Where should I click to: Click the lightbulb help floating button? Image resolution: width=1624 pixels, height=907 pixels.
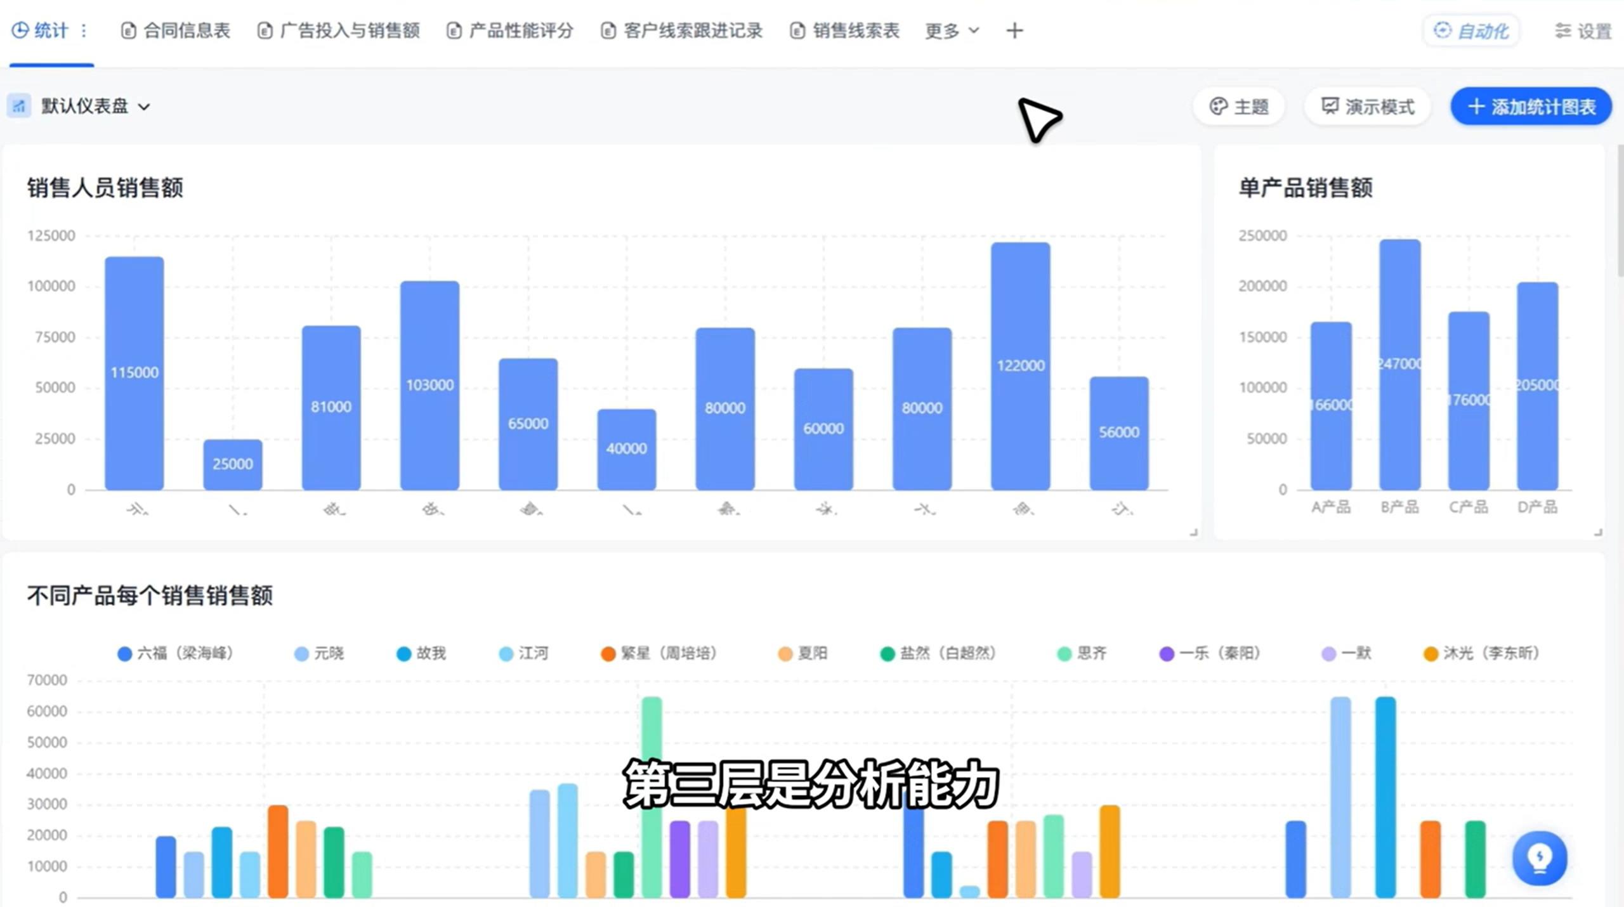point(1540,858)
